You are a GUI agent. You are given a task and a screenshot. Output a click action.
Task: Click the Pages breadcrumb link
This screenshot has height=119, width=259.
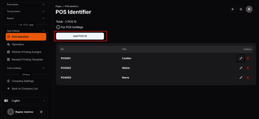58,6
